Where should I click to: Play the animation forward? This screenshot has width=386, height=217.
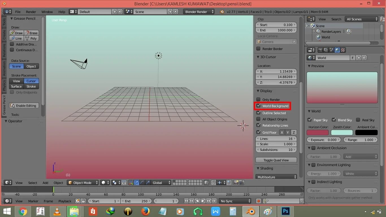coord(203,201)
